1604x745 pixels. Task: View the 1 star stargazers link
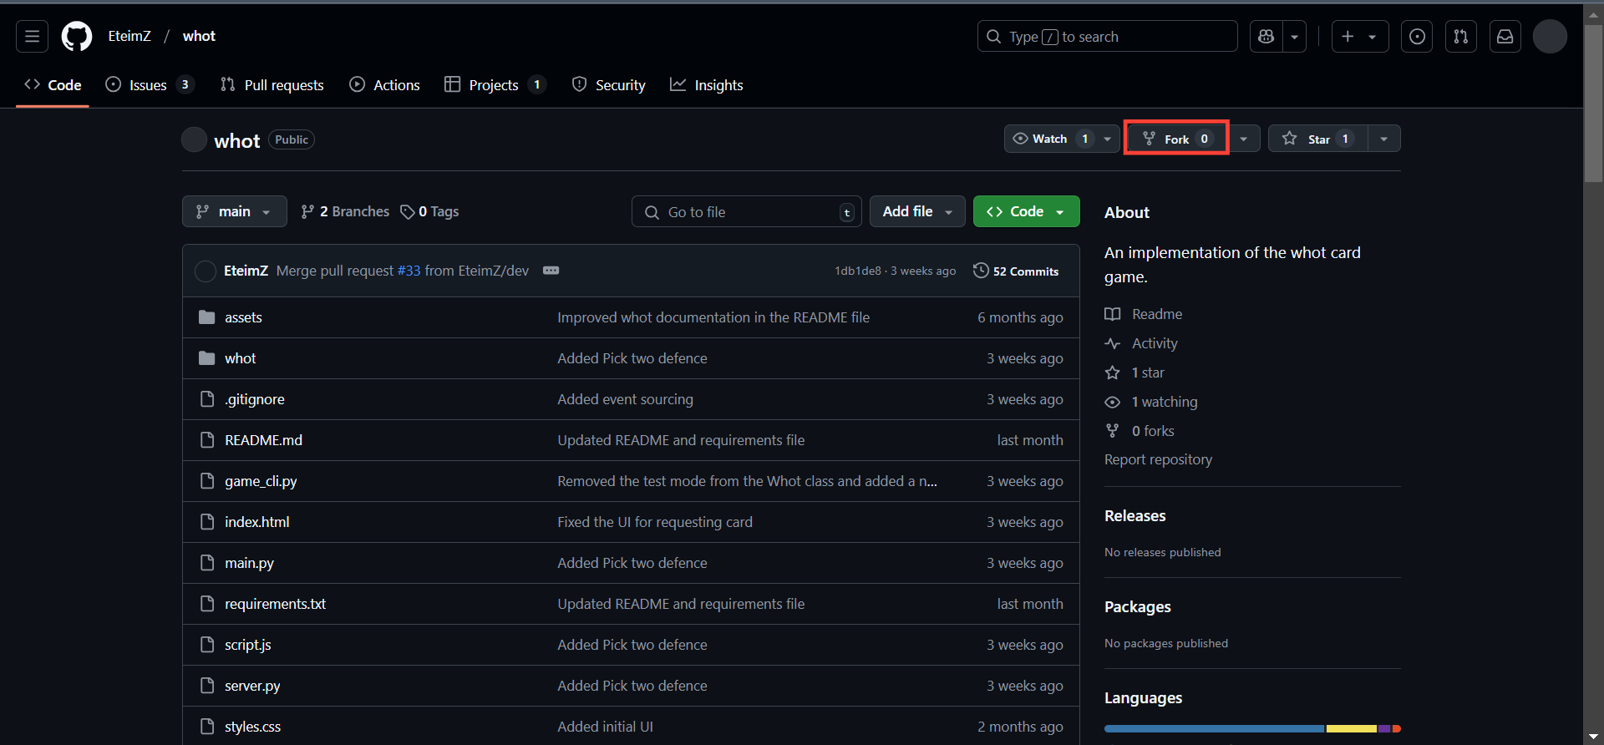(1134, 372)
